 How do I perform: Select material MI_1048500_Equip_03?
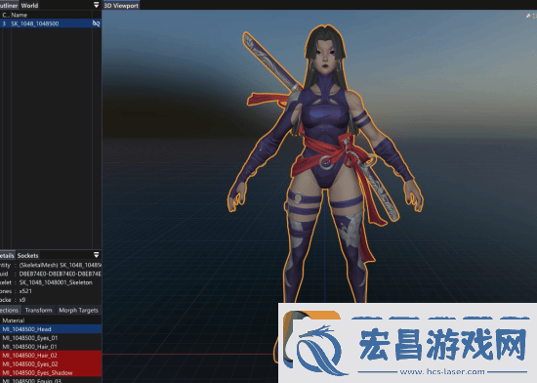(51, 380)
